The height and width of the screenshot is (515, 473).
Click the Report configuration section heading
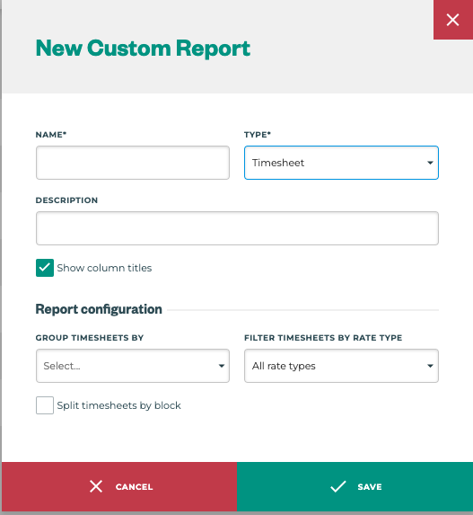(99, 309)
